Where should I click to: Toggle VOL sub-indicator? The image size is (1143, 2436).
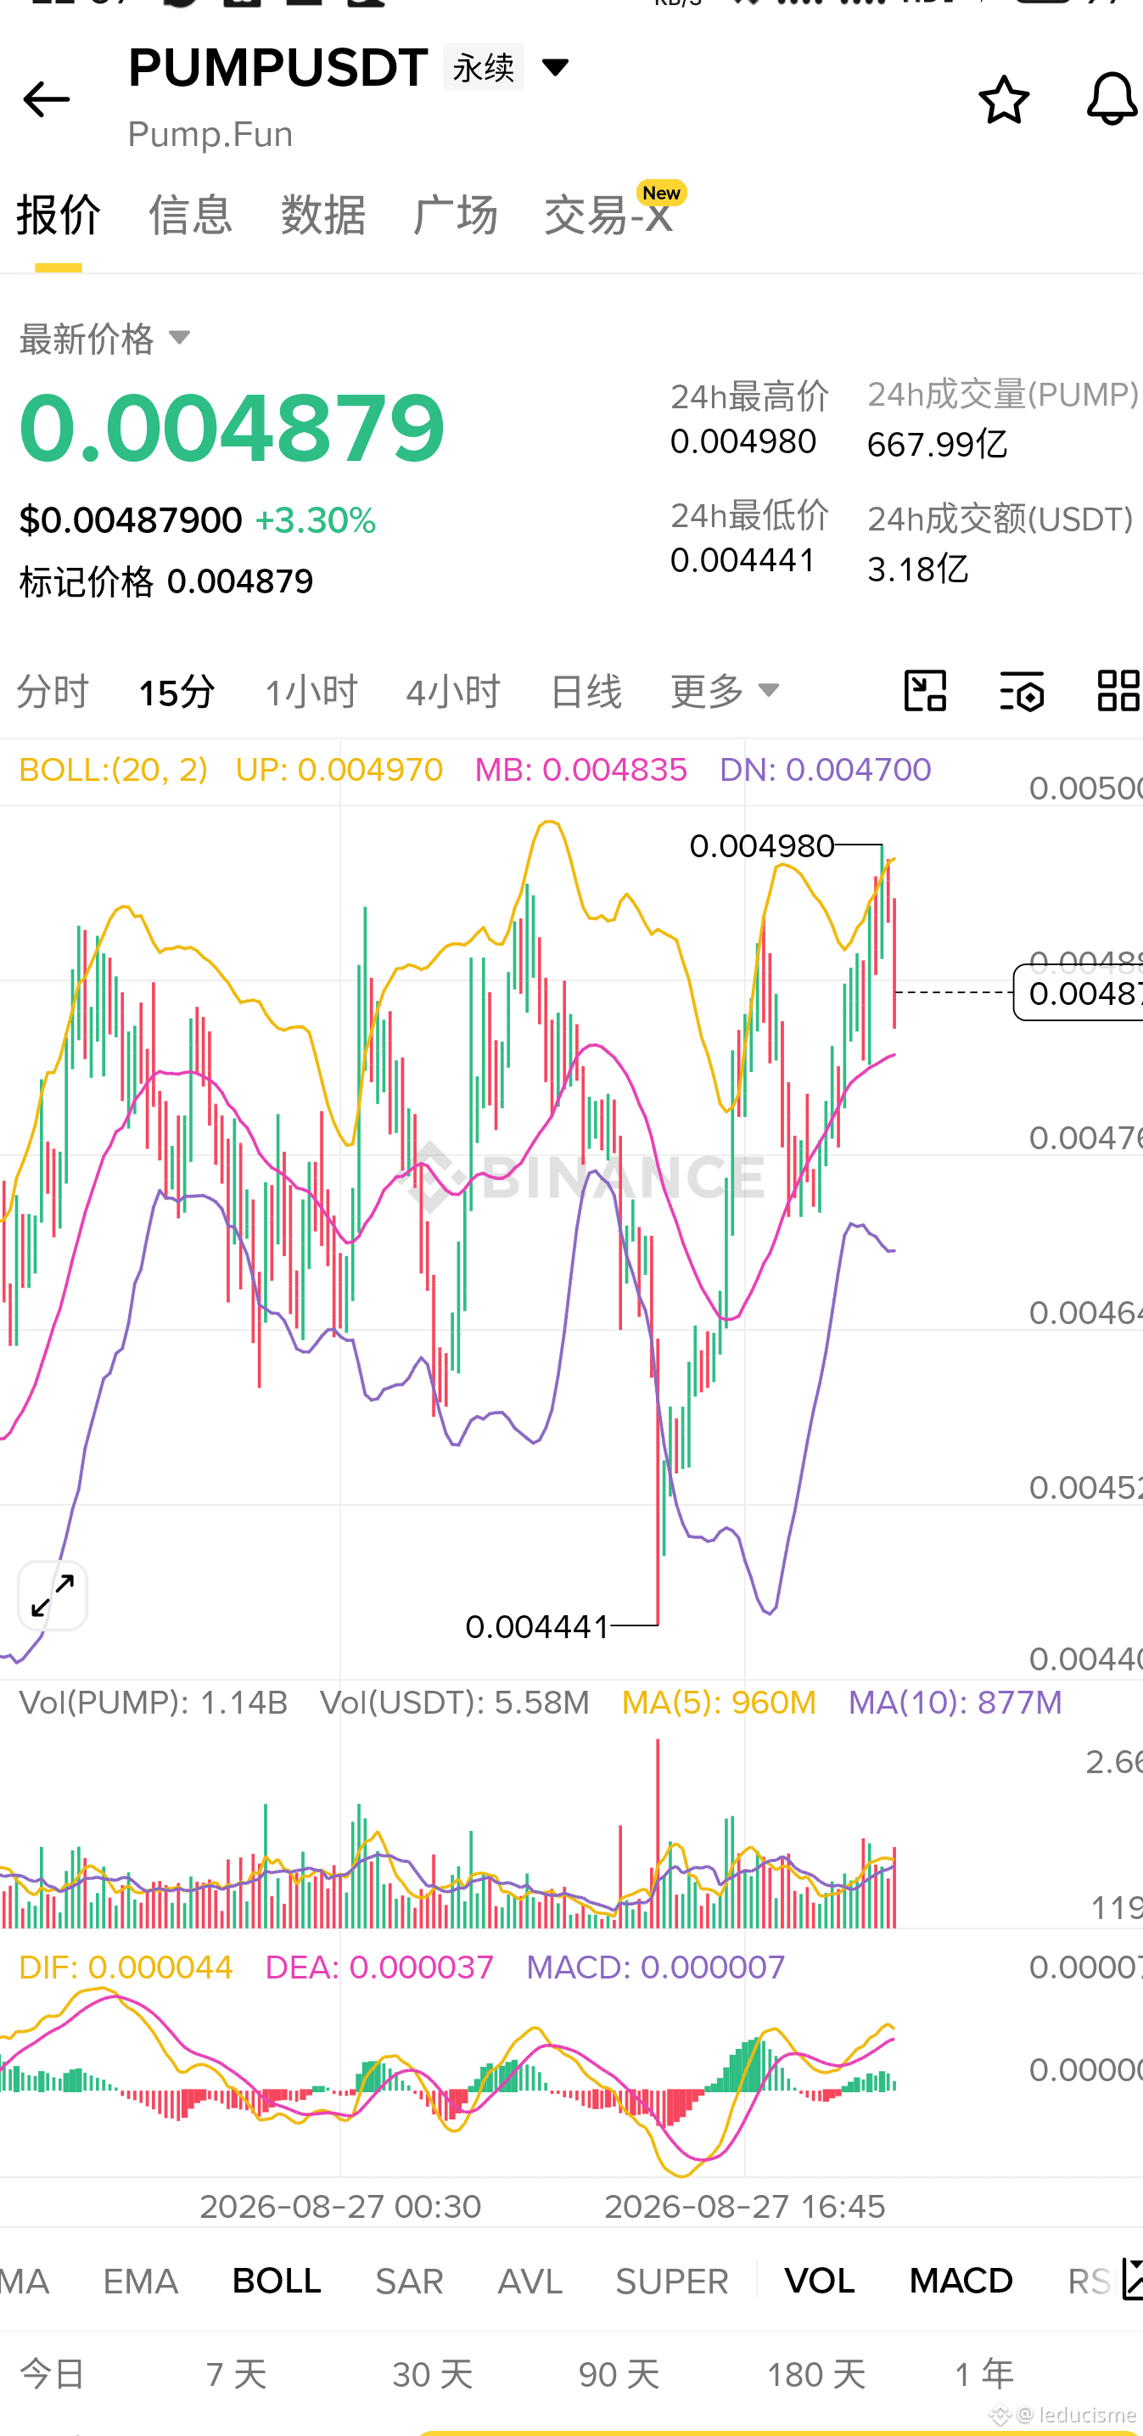(820, 2280)
